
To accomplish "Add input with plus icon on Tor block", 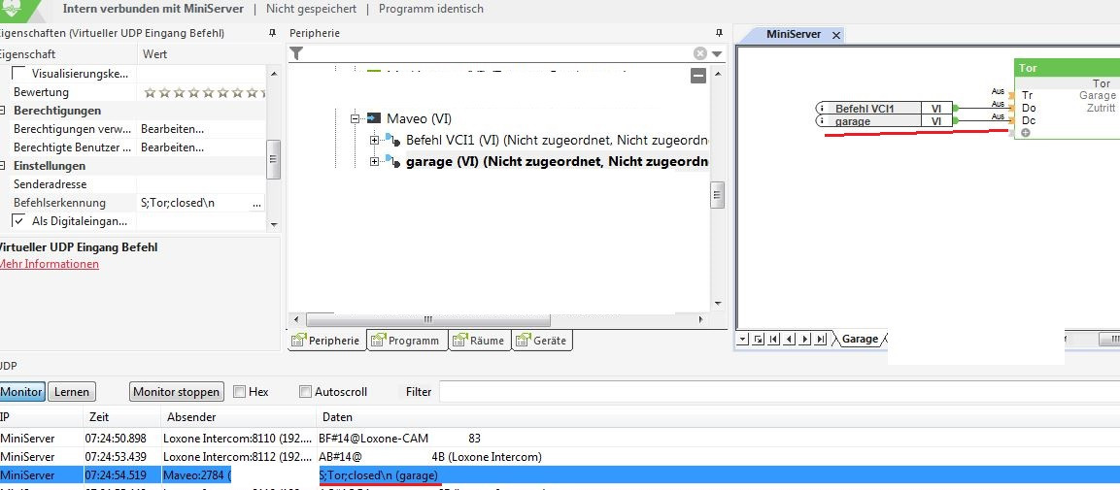I will click(1026, 133).
